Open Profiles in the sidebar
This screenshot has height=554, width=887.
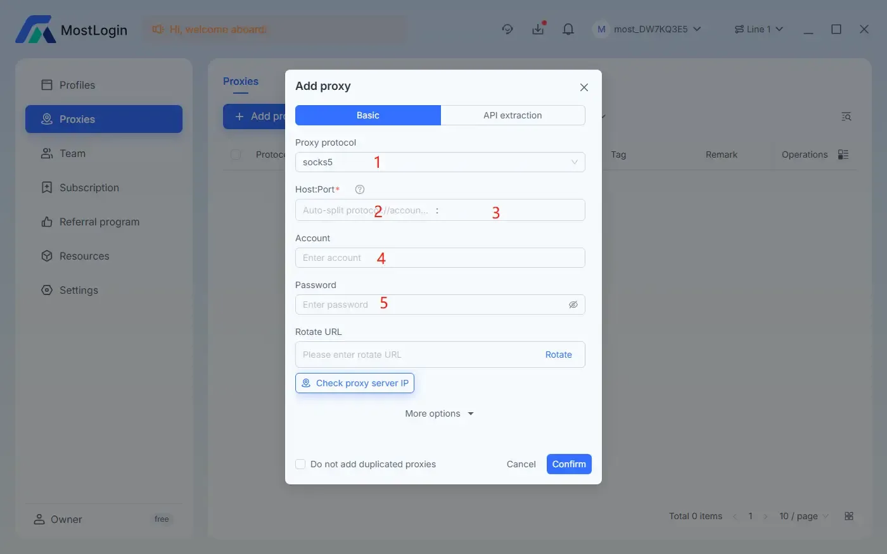pyautogui.click(x=104, y=85)
